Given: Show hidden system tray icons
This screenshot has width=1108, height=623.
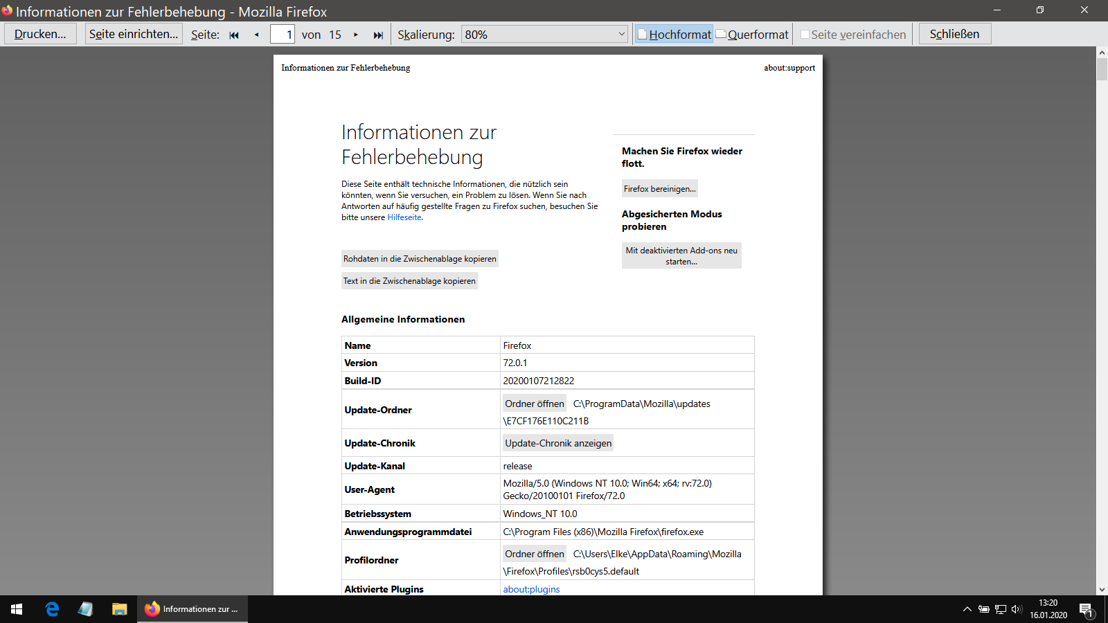Looking at the screenshot, I should [967, 609].
